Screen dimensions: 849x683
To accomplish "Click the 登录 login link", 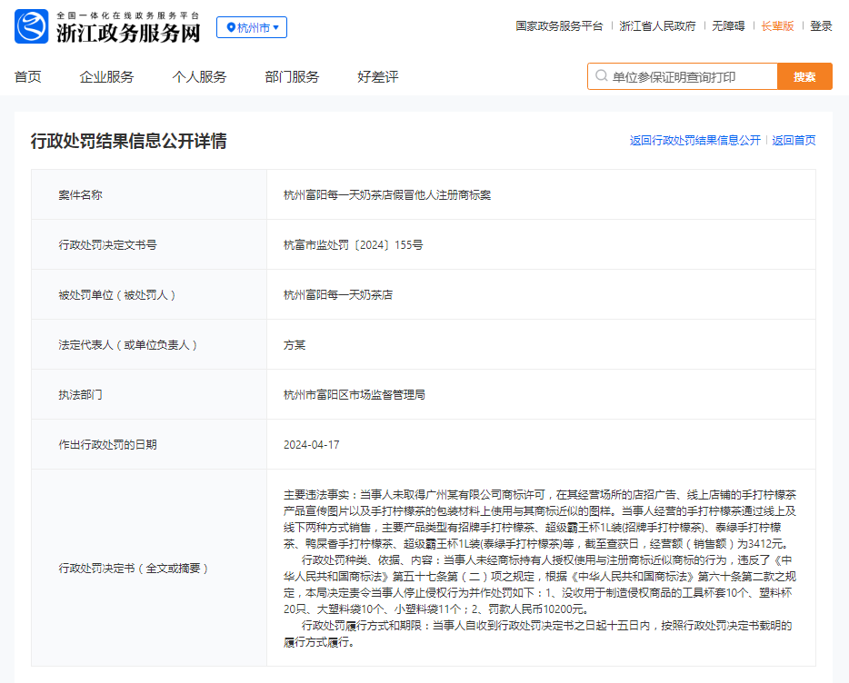I will point(821,26).
